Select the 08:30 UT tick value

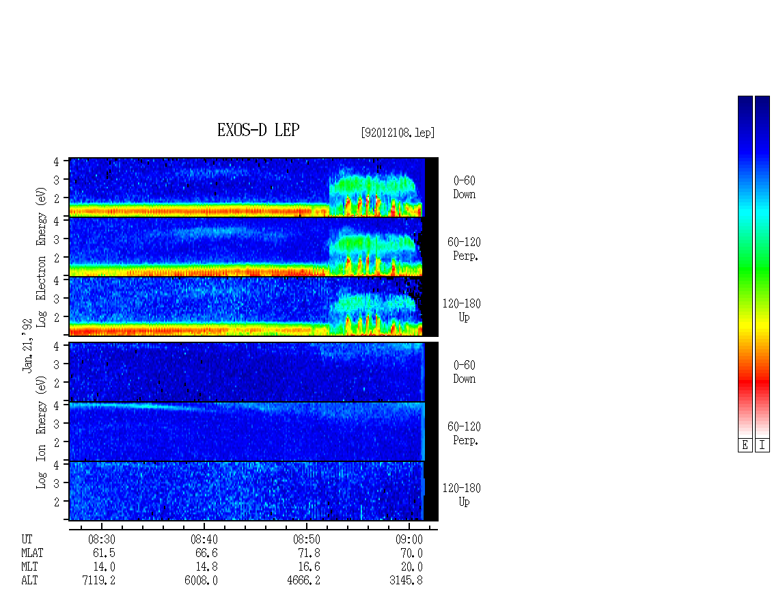(x=101, y=539)
